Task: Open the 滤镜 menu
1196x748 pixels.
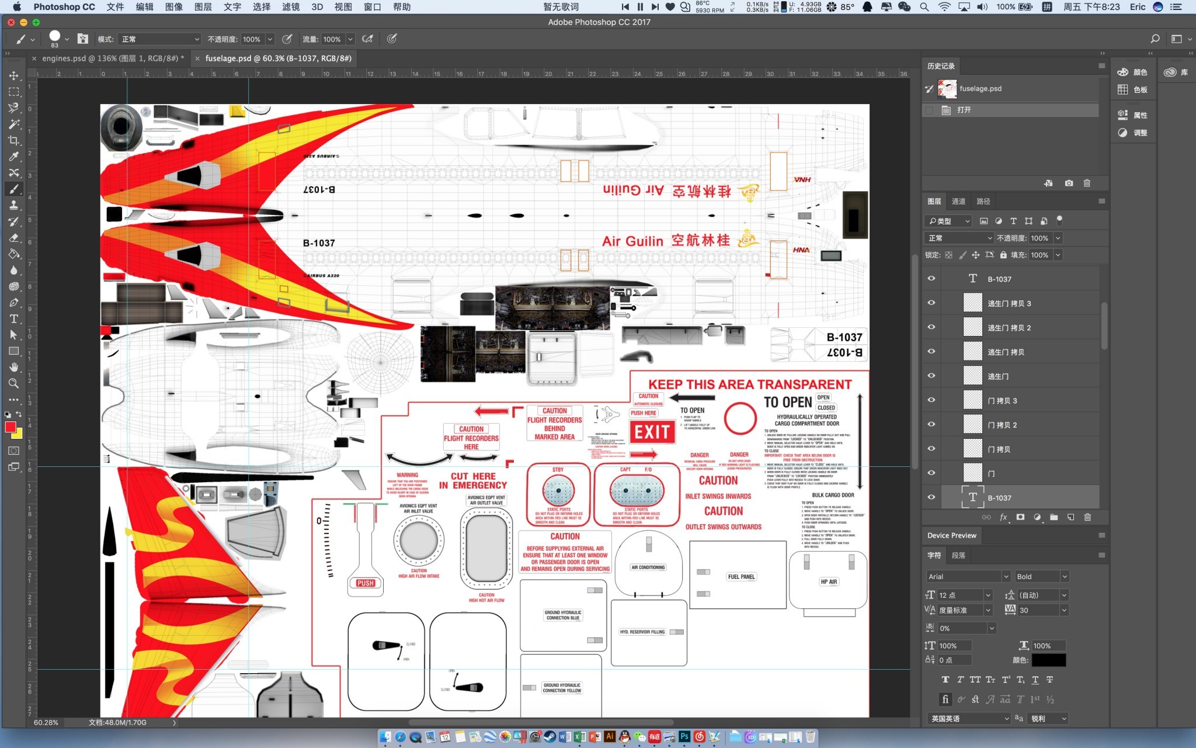Action: 291,7
